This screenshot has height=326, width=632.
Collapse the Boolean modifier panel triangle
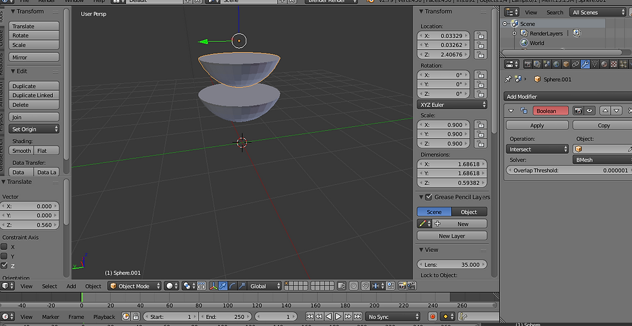(511, 111)
